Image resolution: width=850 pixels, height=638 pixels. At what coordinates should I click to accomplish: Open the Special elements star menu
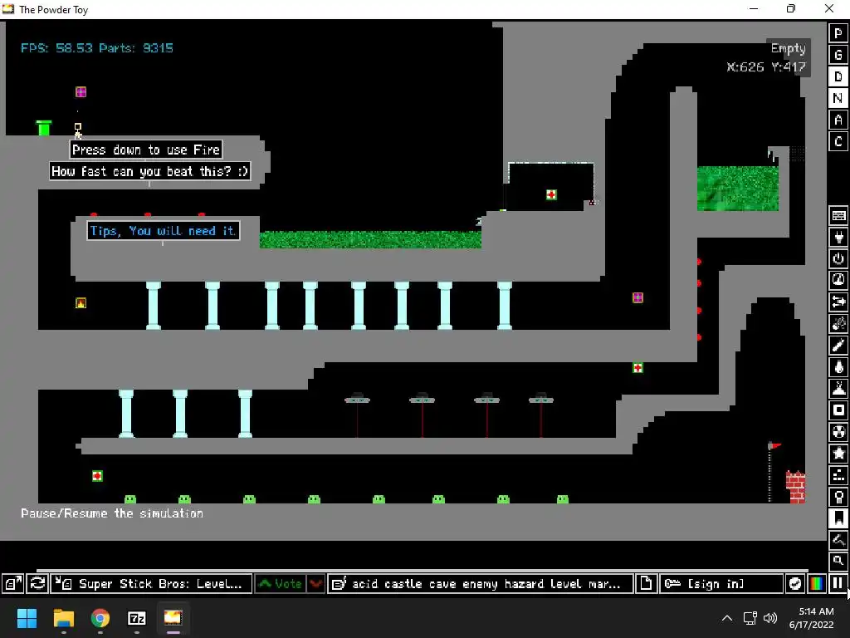pyautogui.click(x=838, y=454)
